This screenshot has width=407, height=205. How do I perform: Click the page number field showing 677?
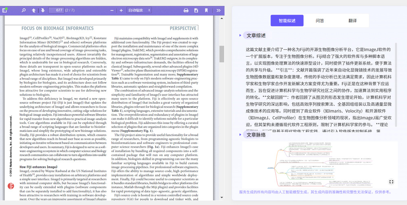tap(56, 10)
